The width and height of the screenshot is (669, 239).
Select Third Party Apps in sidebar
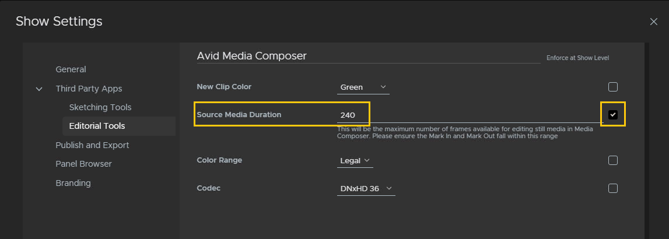click(89, 89)
